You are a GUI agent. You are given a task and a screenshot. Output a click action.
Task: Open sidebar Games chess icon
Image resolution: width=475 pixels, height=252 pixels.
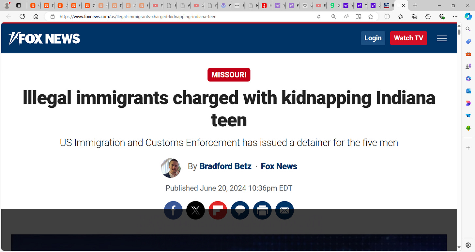pyautogui.click(x=468, y=66)
